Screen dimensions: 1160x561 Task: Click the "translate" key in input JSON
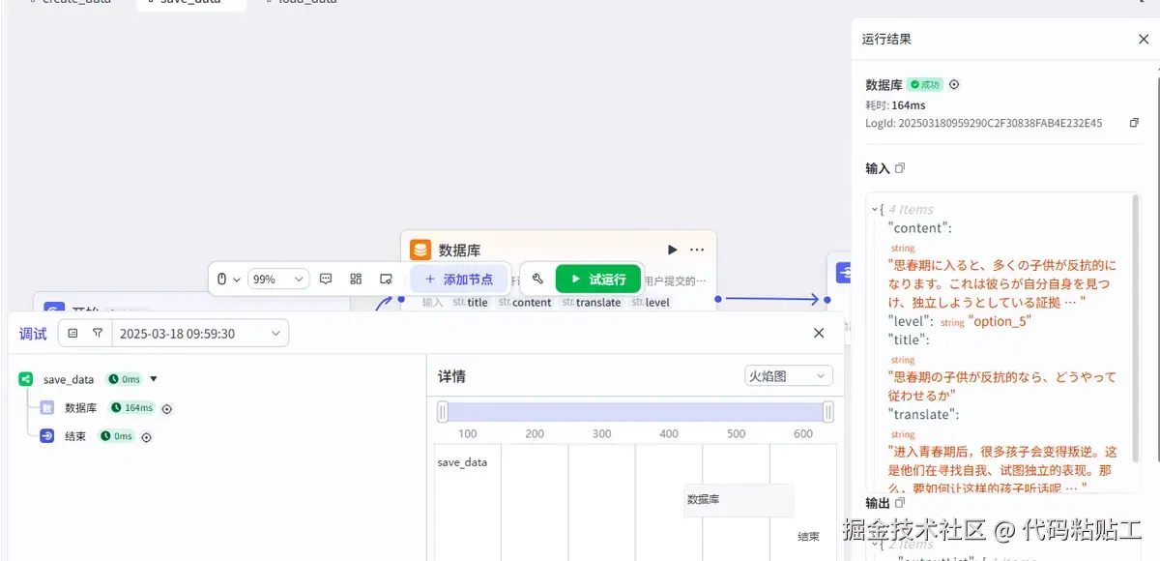(923, 414)
